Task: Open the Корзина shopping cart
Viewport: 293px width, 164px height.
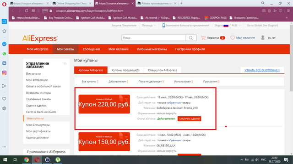Action: [213, 38]
